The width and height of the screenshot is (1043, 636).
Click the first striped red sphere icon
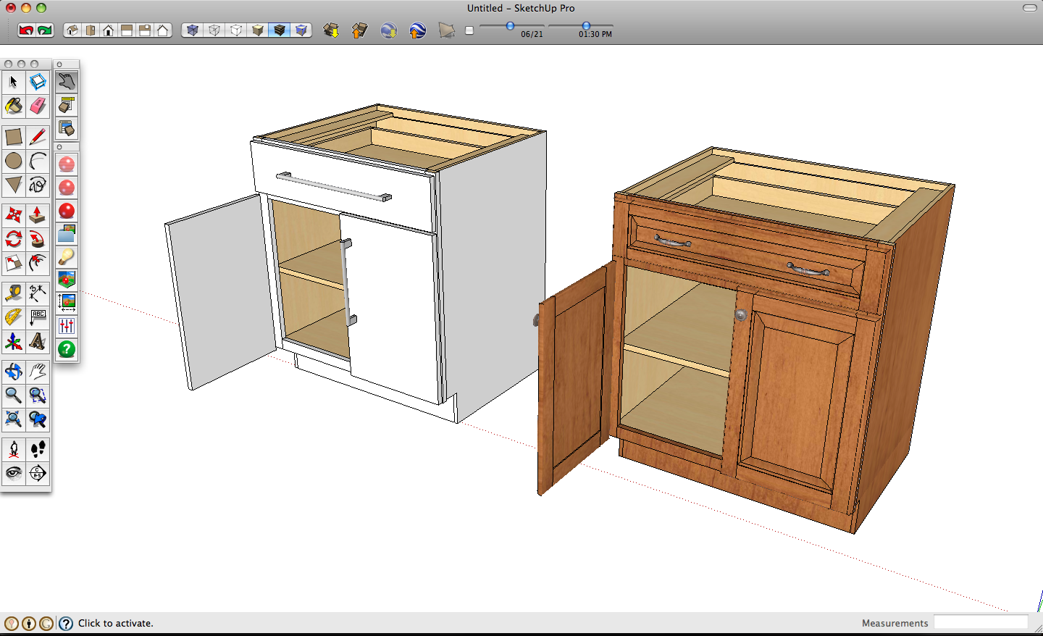point(67,164)
